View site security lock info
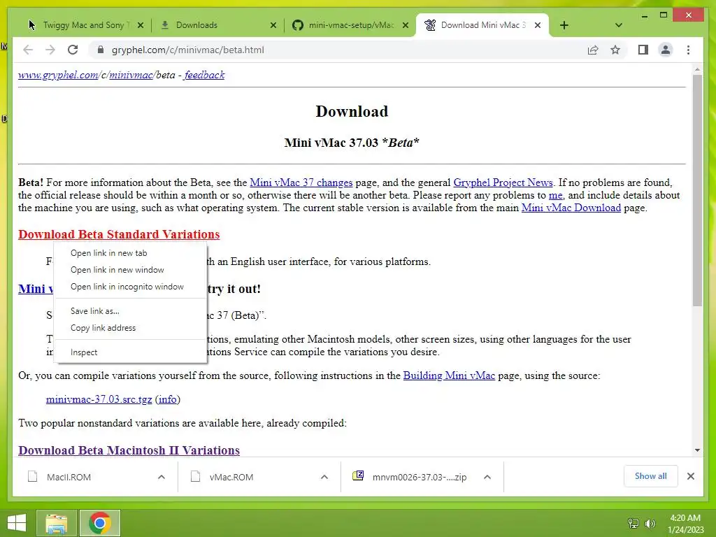The image size is (716, 537). pyautogui.click(x=101, y=50)
